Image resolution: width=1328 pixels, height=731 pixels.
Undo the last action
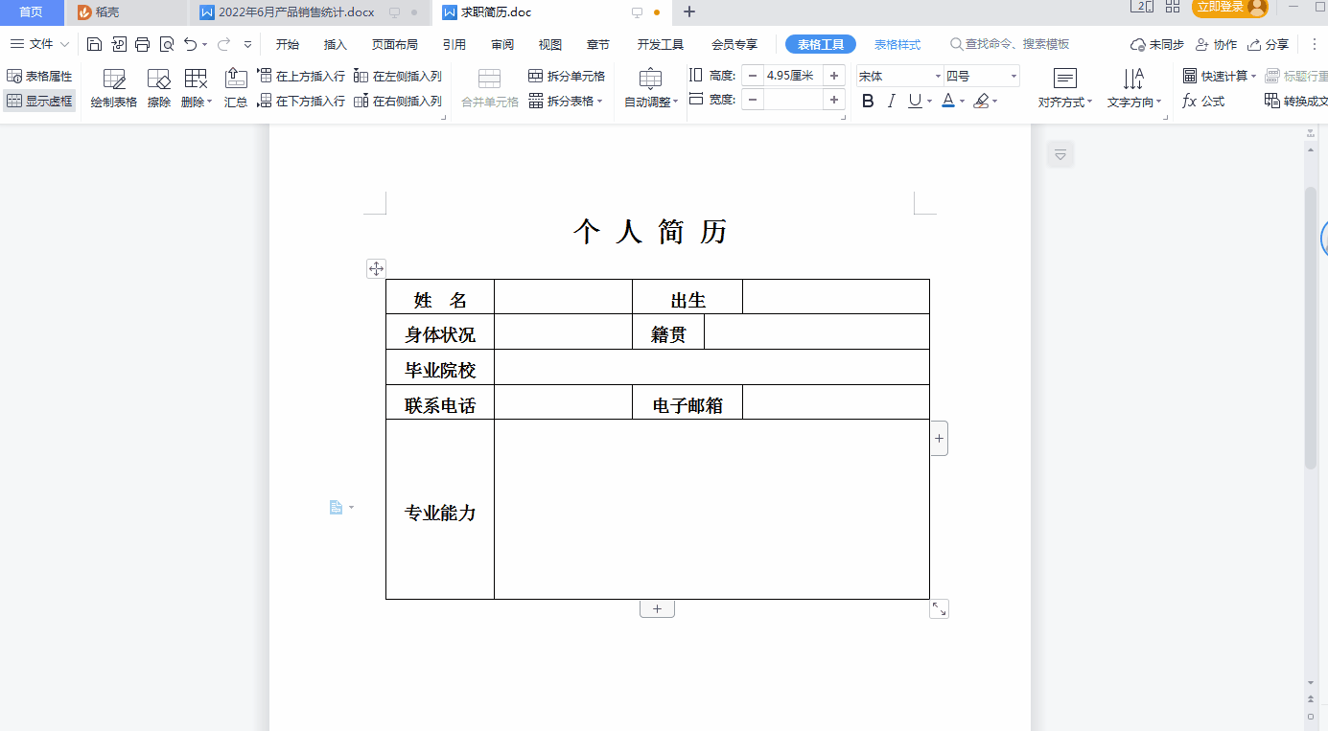pyautogui.click(x=191, y=44)
